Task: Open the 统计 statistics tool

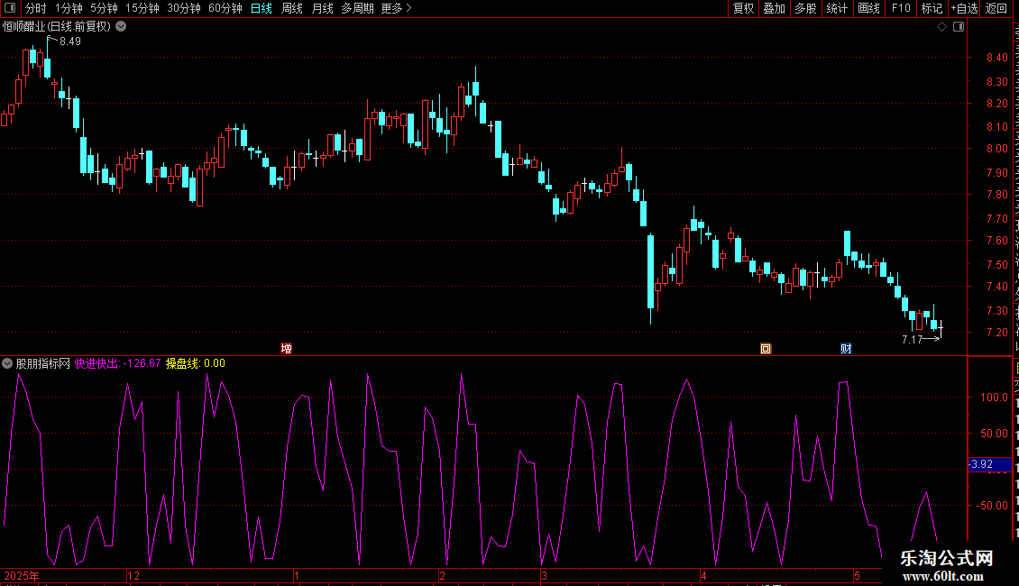Action: tap(836, 8)
